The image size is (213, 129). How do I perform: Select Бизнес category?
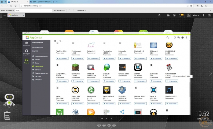pyautogui.click(x=36, y=60)
